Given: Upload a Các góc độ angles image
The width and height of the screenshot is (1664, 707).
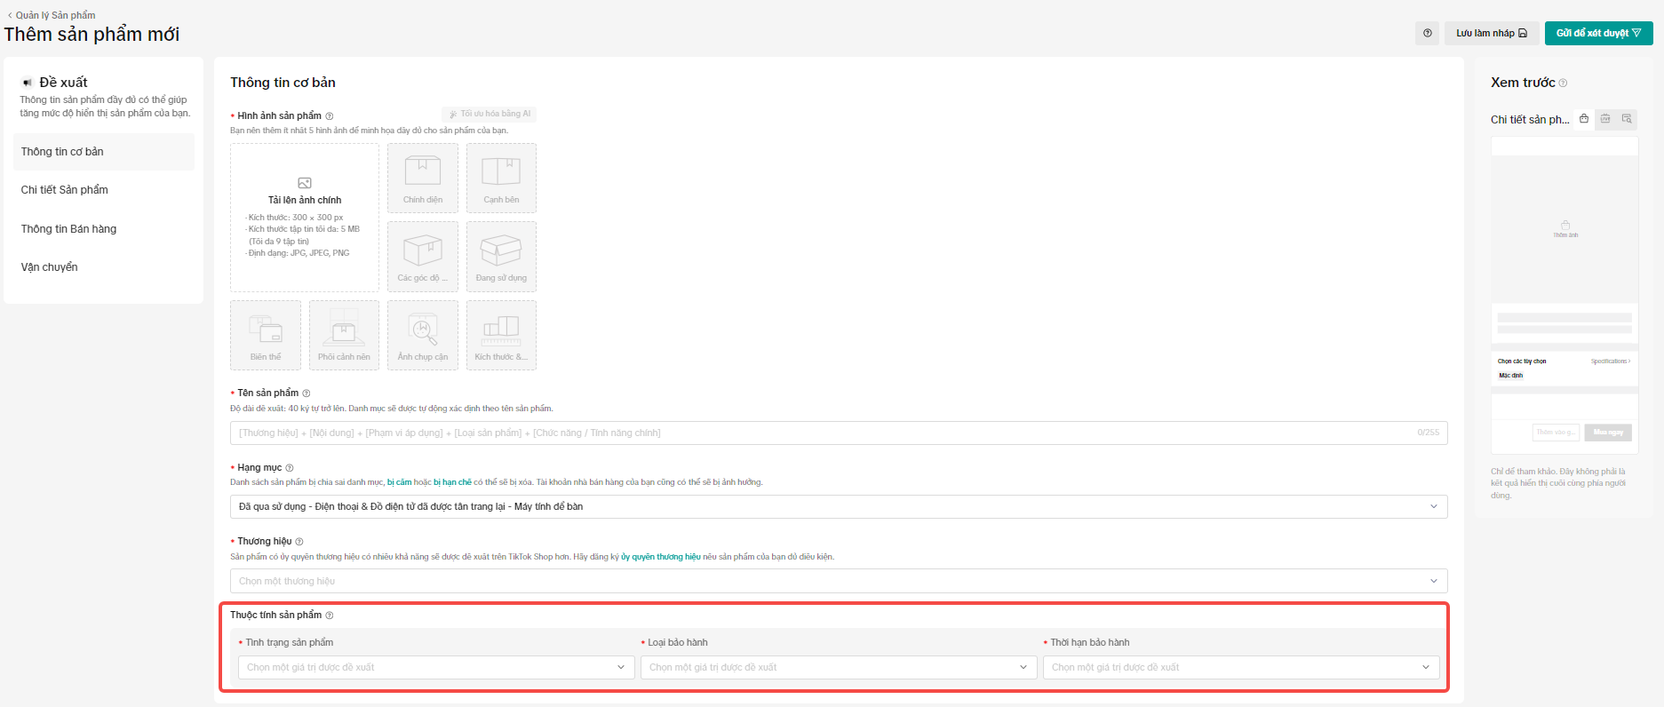Looking at the screenshot, I should (423, 257).
